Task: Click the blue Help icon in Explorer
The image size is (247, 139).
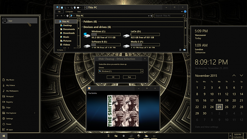Action: (x=185, y=12)
